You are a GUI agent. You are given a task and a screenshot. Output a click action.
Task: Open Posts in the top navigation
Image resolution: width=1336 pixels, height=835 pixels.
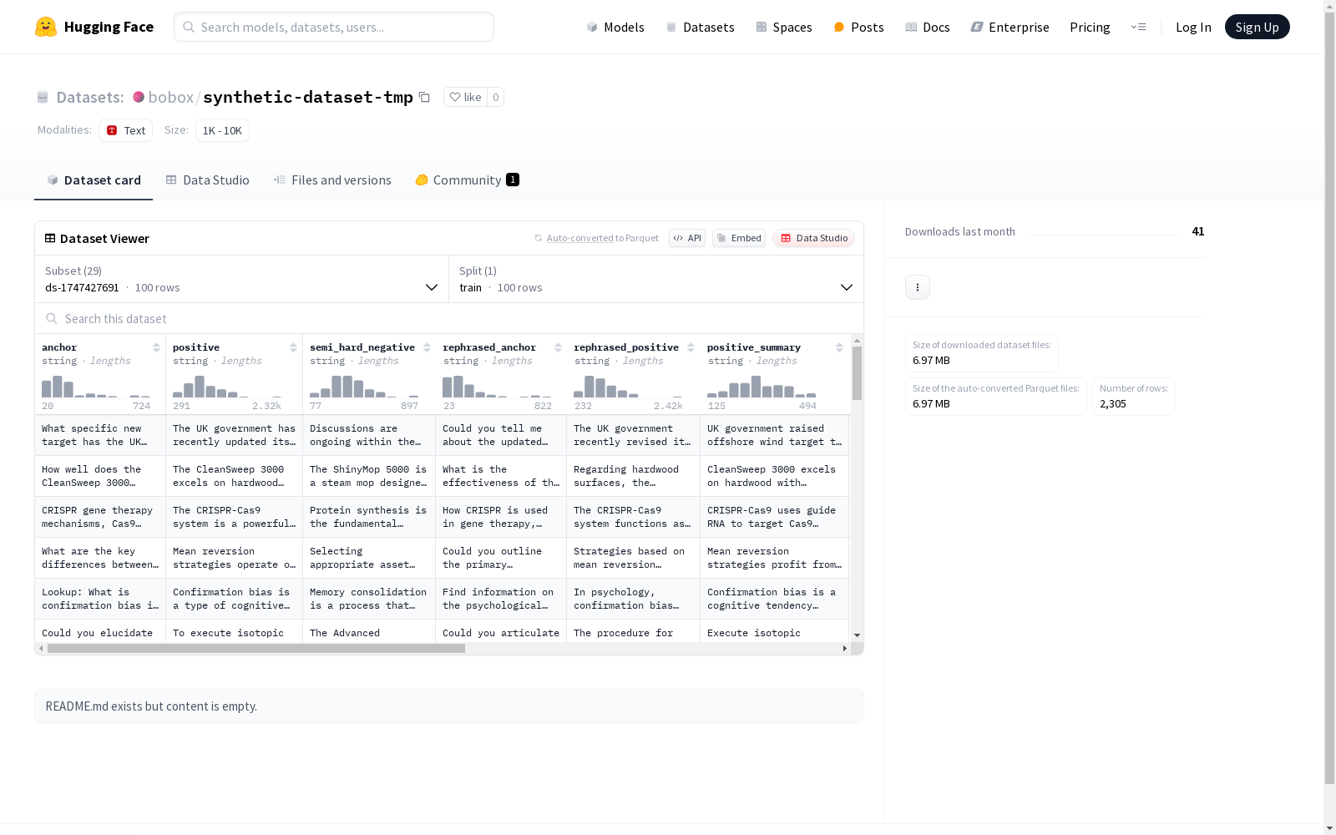[858, 27]
